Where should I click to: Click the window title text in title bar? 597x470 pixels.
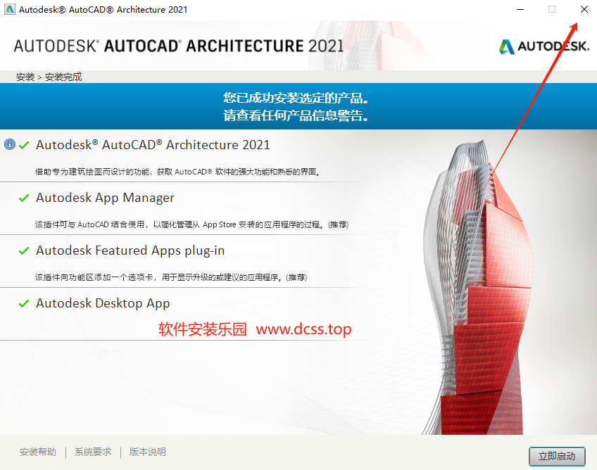click(x=103, y=10)
